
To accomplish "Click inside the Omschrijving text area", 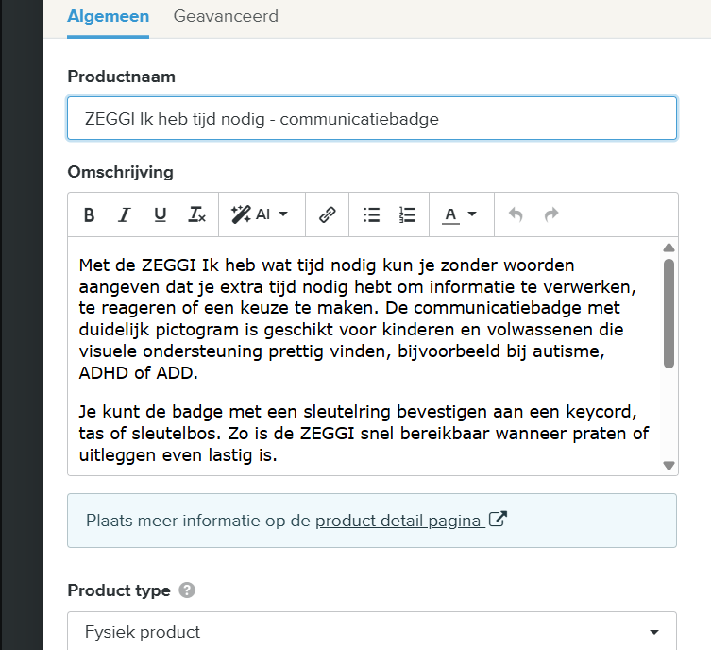I will [365, 356].
